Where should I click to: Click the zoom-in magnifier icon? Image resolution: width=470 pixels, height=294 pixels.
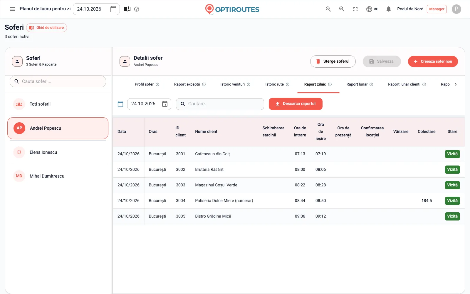(x=342, y=9)
